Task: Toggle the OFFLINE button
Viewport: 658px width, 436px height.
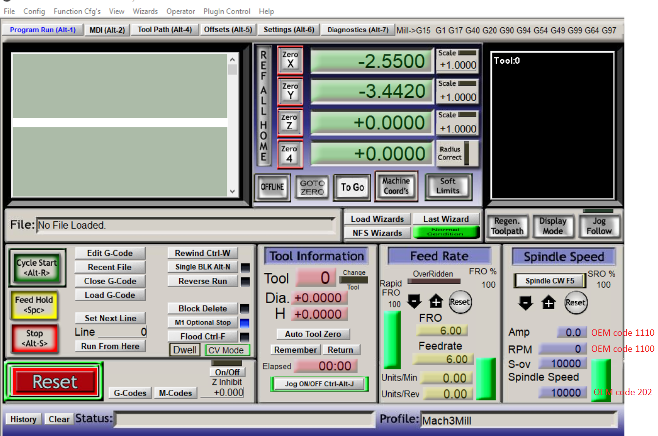Action: (x=272, y=187)
